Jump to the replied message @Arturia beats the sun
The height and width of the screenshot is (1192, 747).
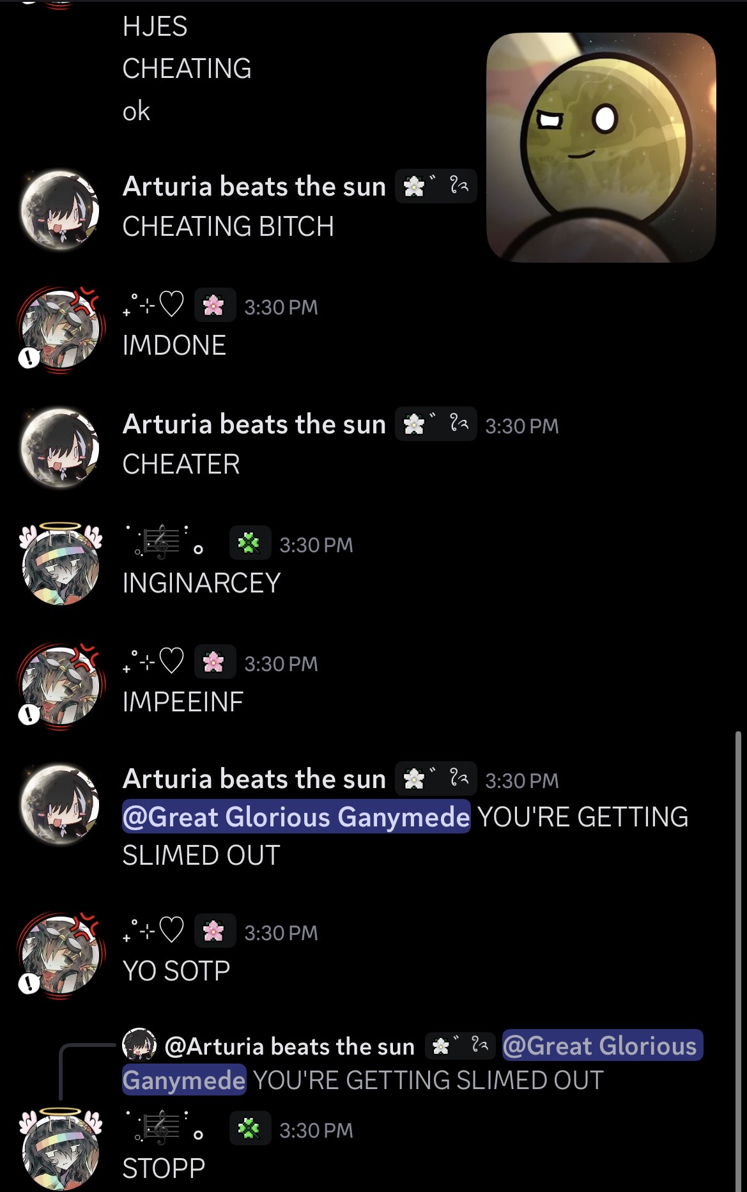(x=289, y=1046)
